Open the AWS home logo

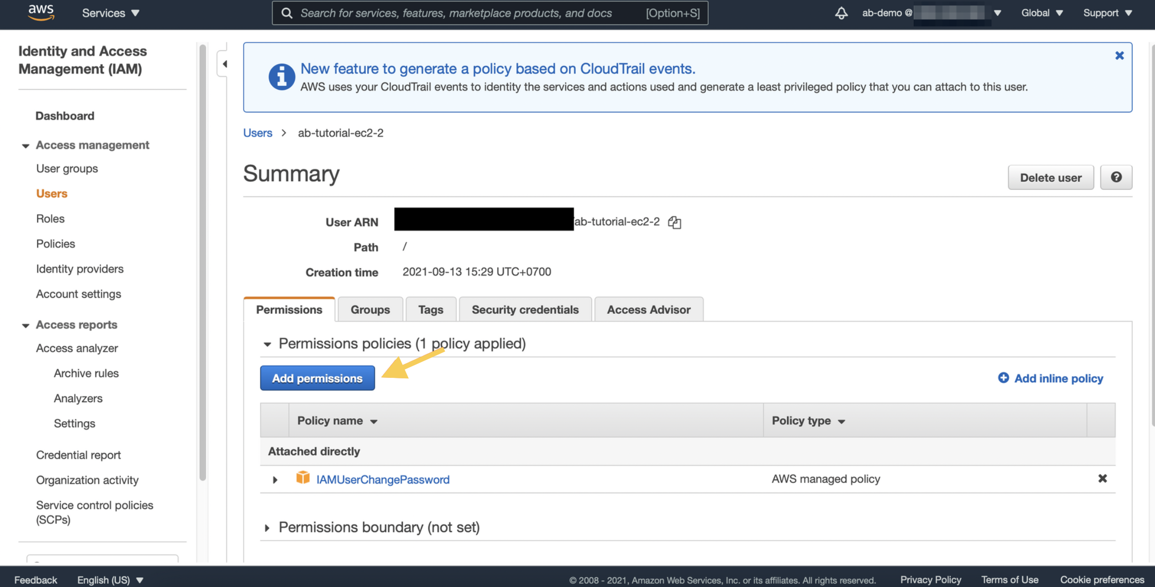pos(41,13)
